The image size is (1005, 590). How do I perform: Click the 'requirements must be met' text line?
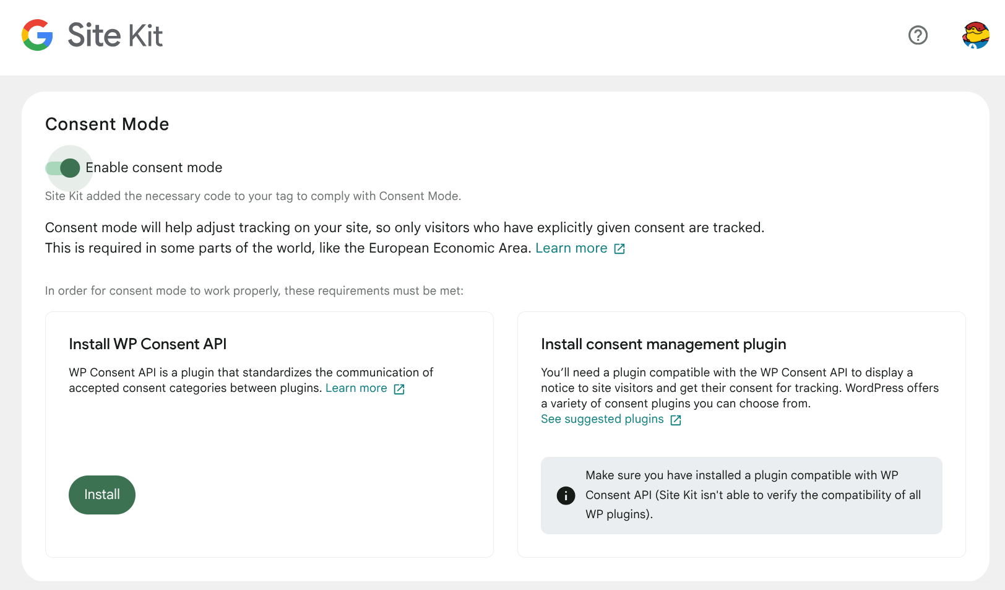[254, 290]
